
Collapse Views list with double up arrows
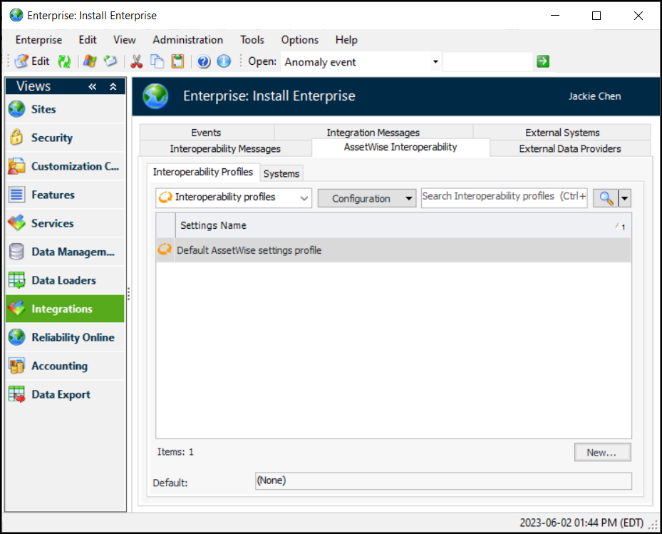(x=113, y=87)
